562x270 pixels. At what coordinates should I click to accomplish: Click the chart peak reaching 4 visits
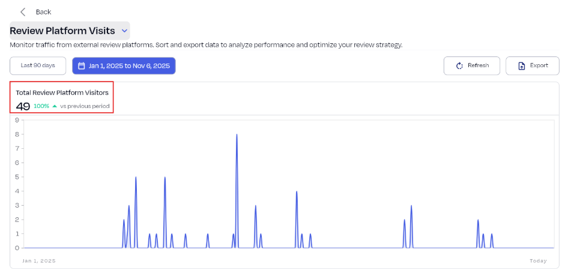(x=297, y=192)
